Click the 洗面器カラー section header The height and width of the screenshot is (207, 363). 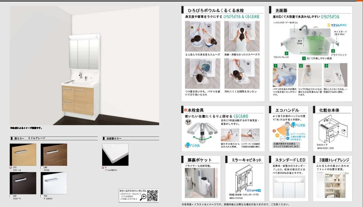pyautogui.click(x=114, y=138)
